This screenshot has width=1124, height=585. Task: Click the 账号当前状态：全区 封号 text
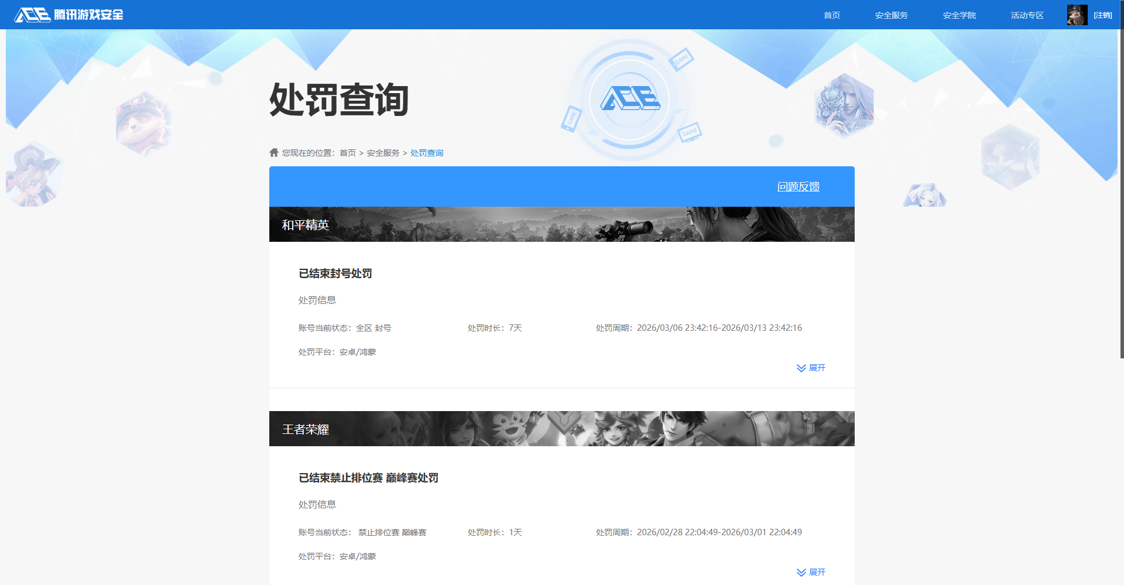345,328
